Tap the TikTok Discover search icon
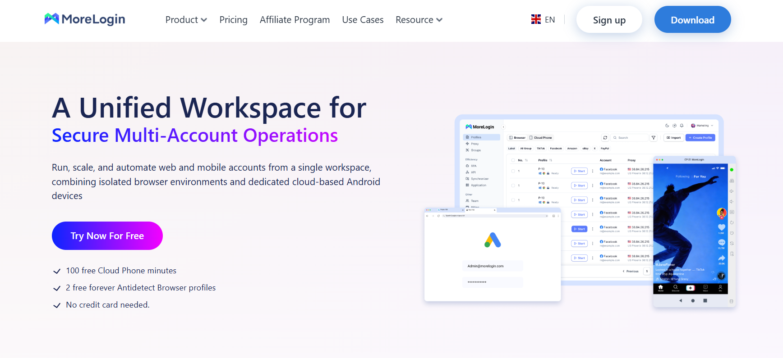783x358 pixels. (x=676, y=288)
